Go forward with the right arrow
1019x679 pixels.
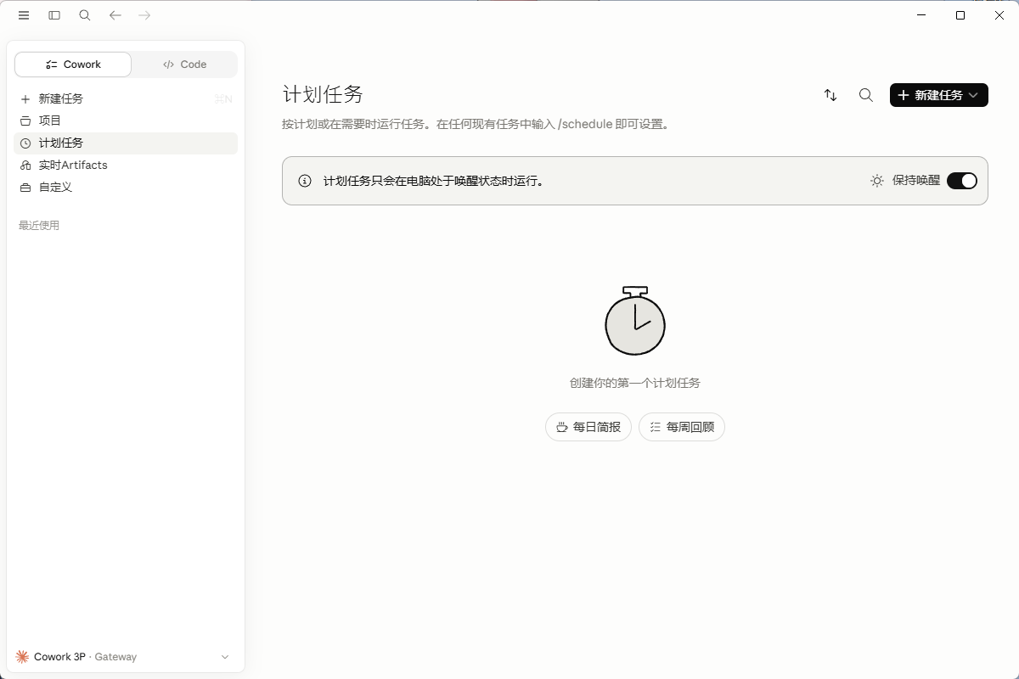pos(144,15)
